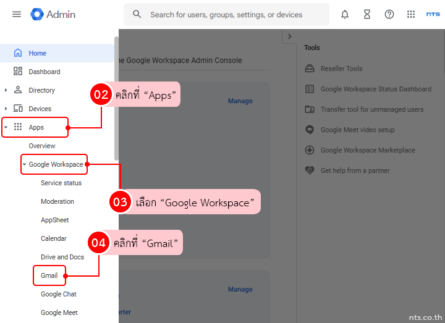Open Reseller Tools link
Image resolution: width=445 pixels, height=323 pixels.
341,69
